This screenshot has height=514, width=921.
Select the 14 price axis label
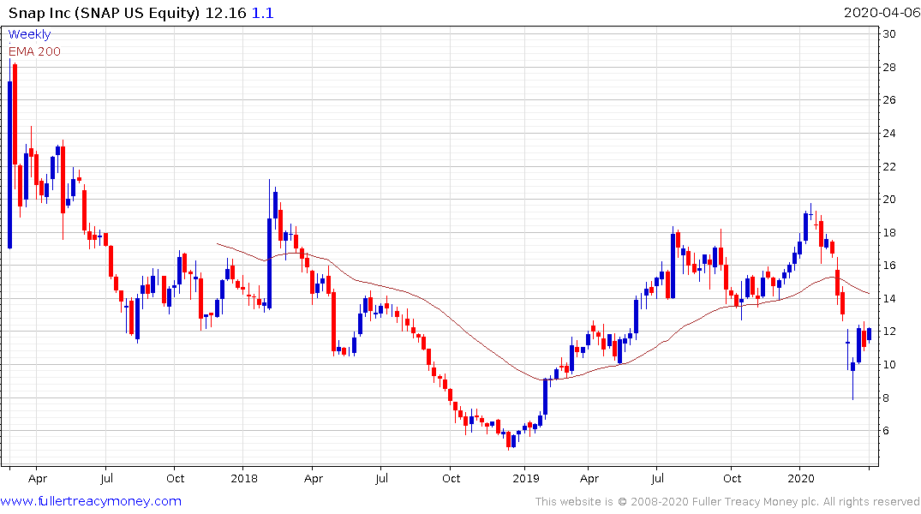point(889,298)
